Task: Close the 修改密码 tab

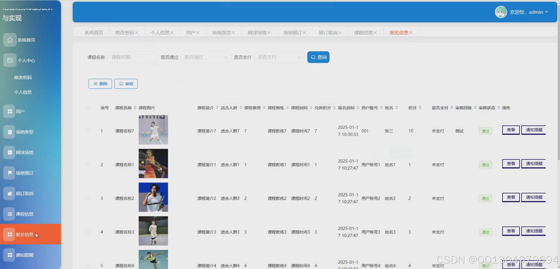Action: tap(136, 33)
